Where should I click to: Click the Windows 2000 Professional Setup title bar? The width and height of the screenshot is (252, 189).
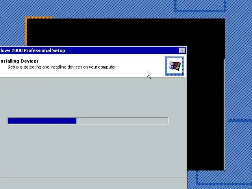(93, 50)
